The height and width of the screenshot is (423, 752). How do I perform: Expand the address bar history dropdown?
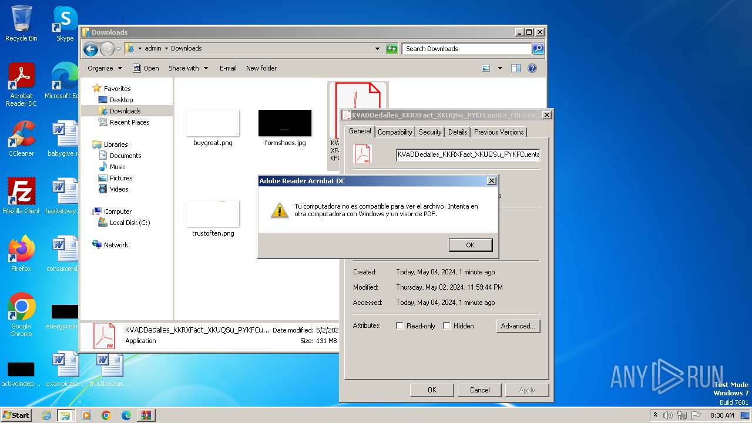[377, 49]
